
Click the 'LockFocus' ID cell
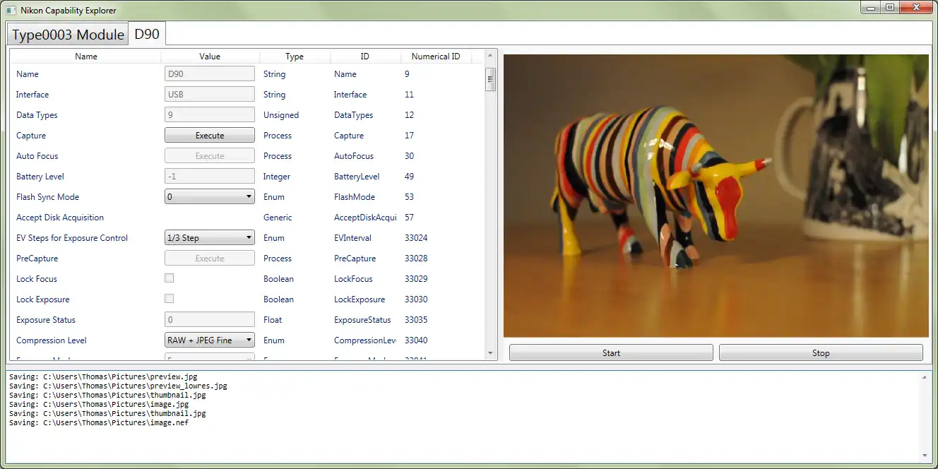pos(353,278)
